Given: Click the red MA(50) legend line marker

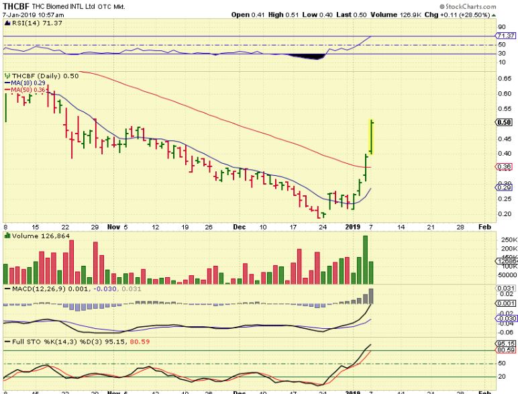Looking at the screenshot, I should [7, 90].
